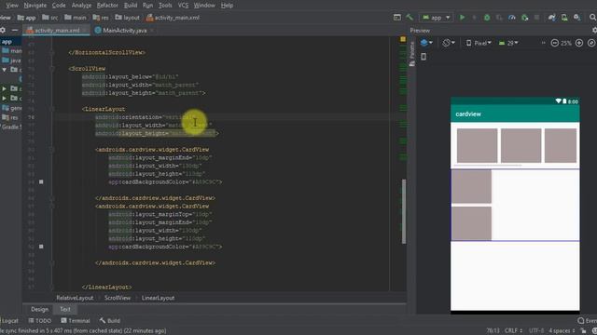Click the 4 spaces indent setting
This screenshot has width=597, height=335.
(562, 331)
